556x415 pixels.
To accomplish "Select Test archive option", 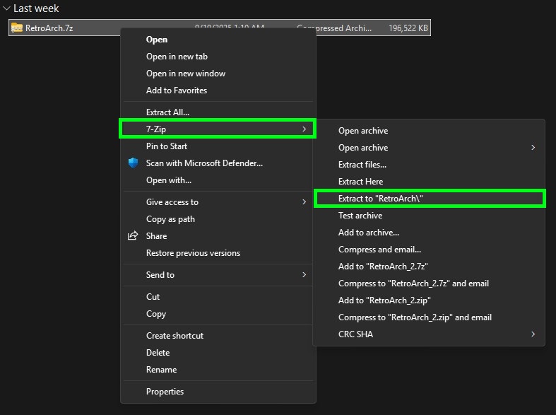I will tap(360, 216).
